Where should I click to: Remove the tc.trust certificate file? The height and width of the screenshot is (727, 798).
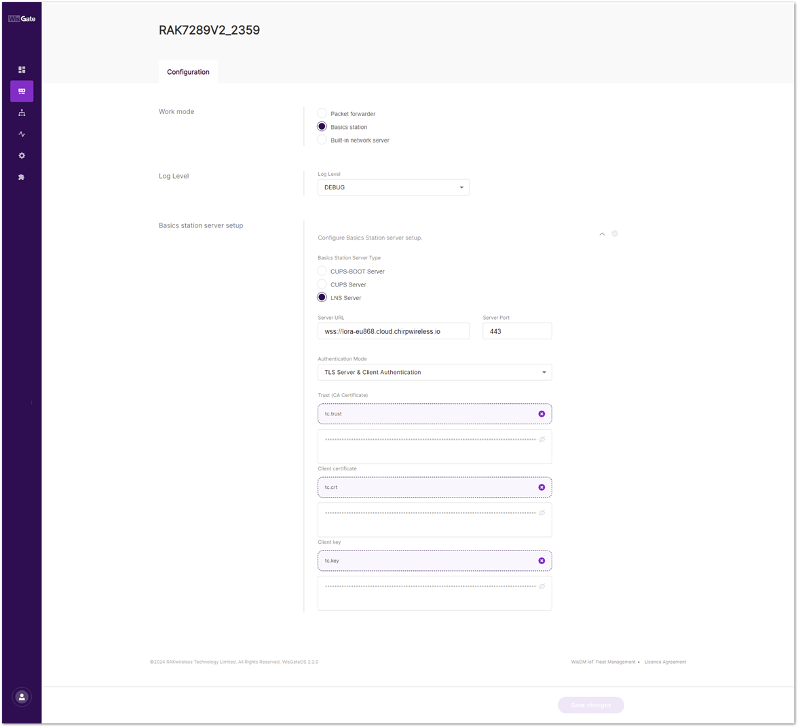click(541, 414)
